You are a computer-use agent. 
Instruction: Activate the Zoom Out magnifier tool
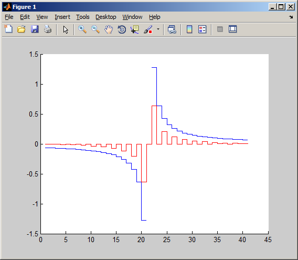[x=95, y=29]
